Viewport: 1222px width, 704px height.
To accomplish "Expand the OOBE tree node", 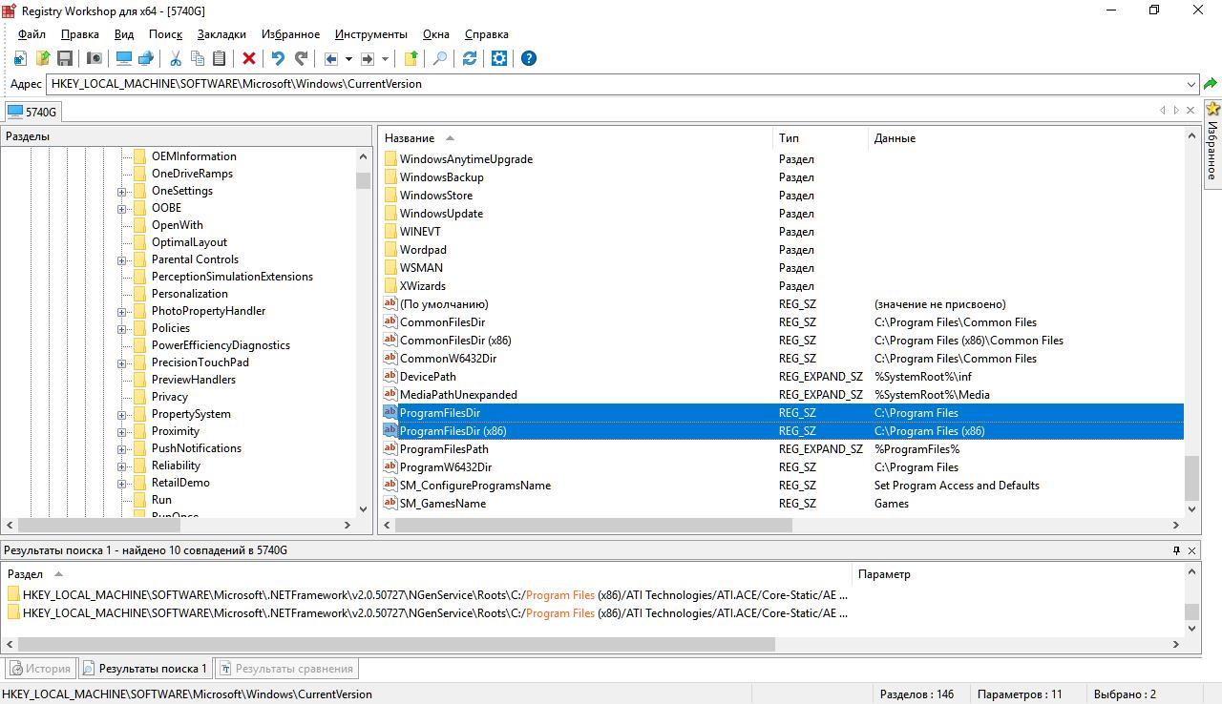I will pyautogui.click(x=122, y=208).
